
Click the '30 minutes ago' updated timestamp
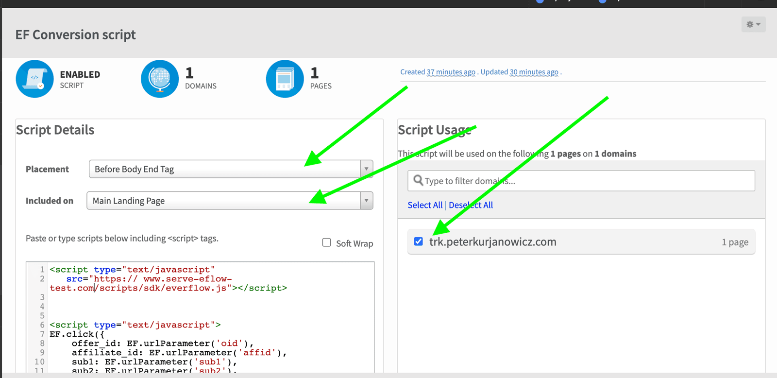(534, 72)
